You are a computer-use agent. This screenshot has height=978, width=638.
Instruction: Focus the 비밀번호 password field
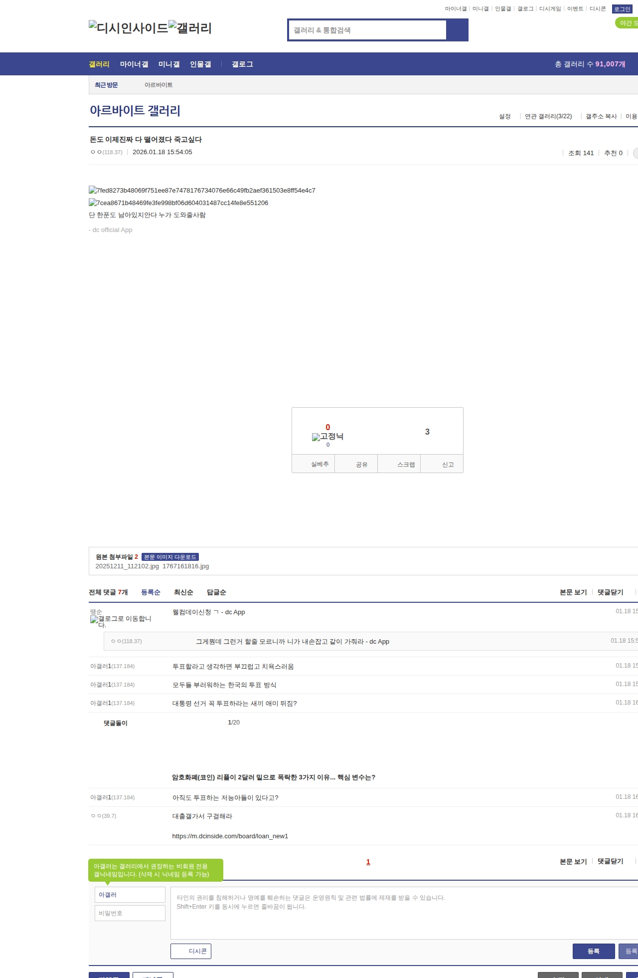tap(130, 913)
